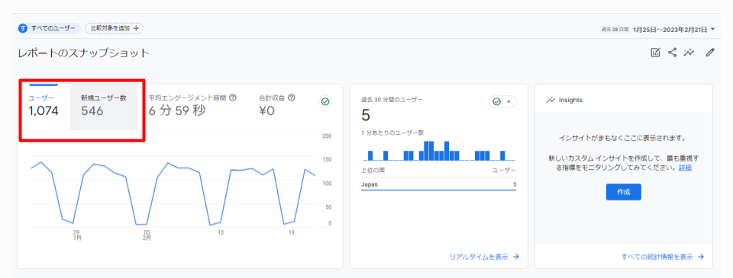
Task: Open the Insights sparkline icon in header
Action: coord(689,53)
